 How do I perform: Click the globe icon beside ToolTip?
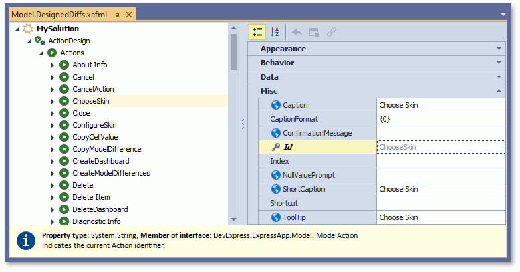[275, 217]
